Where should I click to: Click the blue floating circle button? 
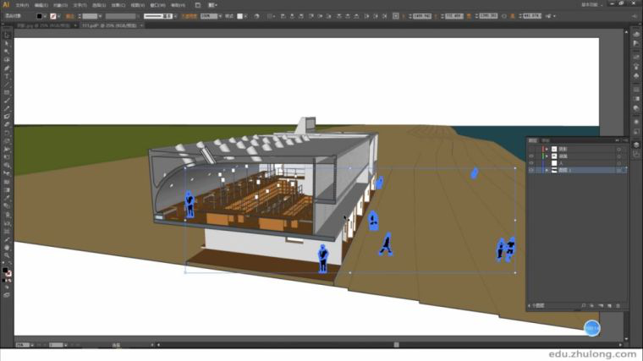pyautogui.click(x=592, y=327)
